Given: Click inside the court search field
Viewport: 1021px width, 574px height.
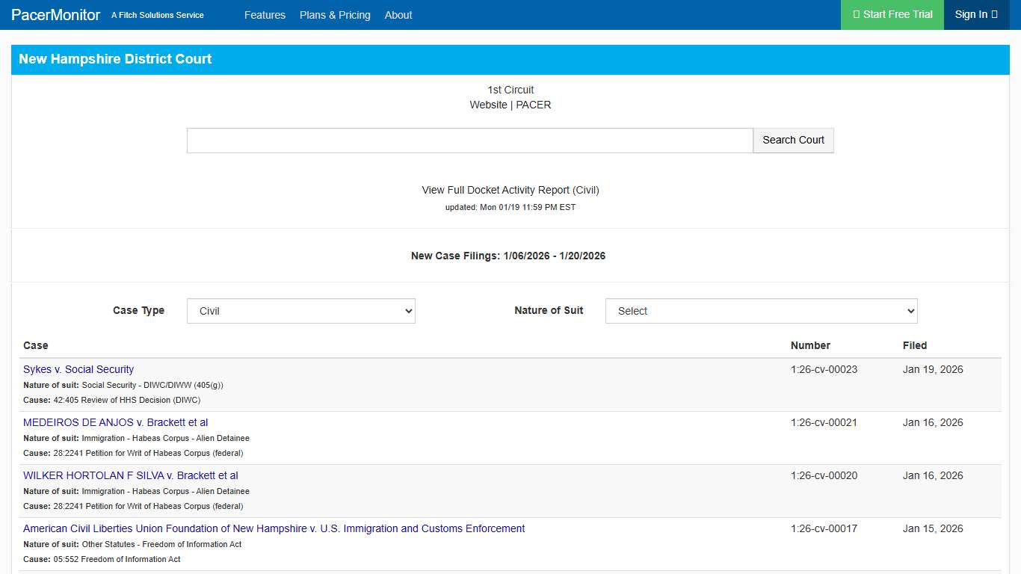Looking at the screenshot, I should coord(469,140).
